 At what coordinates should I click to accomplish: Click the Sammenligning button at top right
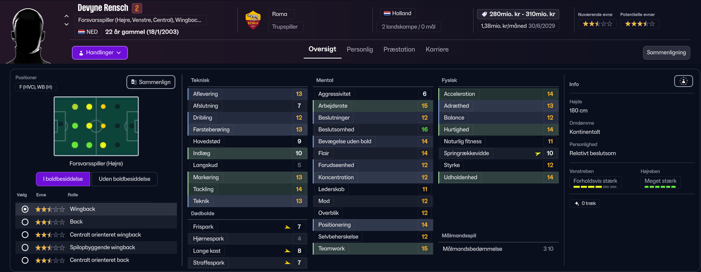point(666,53)
